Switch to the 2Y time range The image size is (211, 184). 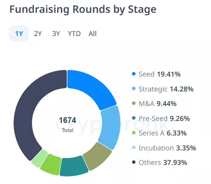[x=38, y=34]
